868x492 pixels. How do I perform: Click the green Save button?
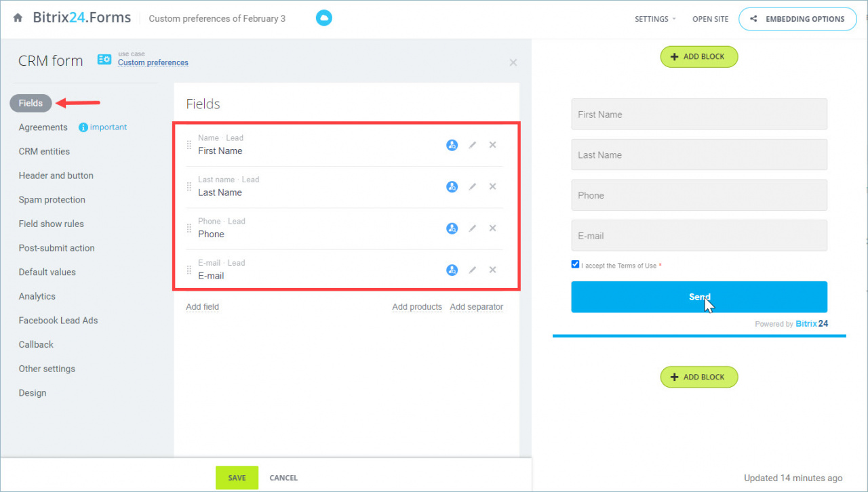237,478
